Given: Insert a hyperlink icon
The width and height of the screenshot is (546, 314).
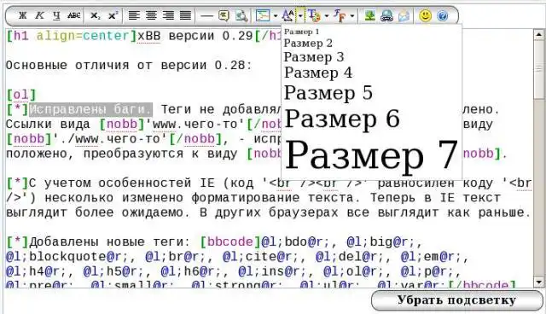Looking at the screenshot, I should coord(386,15).
